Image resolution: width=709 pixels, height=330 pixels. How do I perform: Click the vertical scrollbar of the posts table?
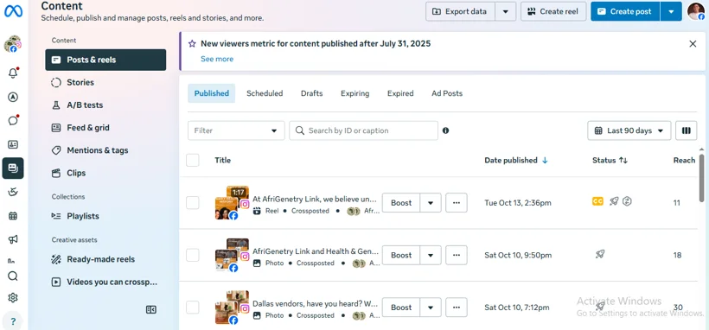tap(702, 178)
